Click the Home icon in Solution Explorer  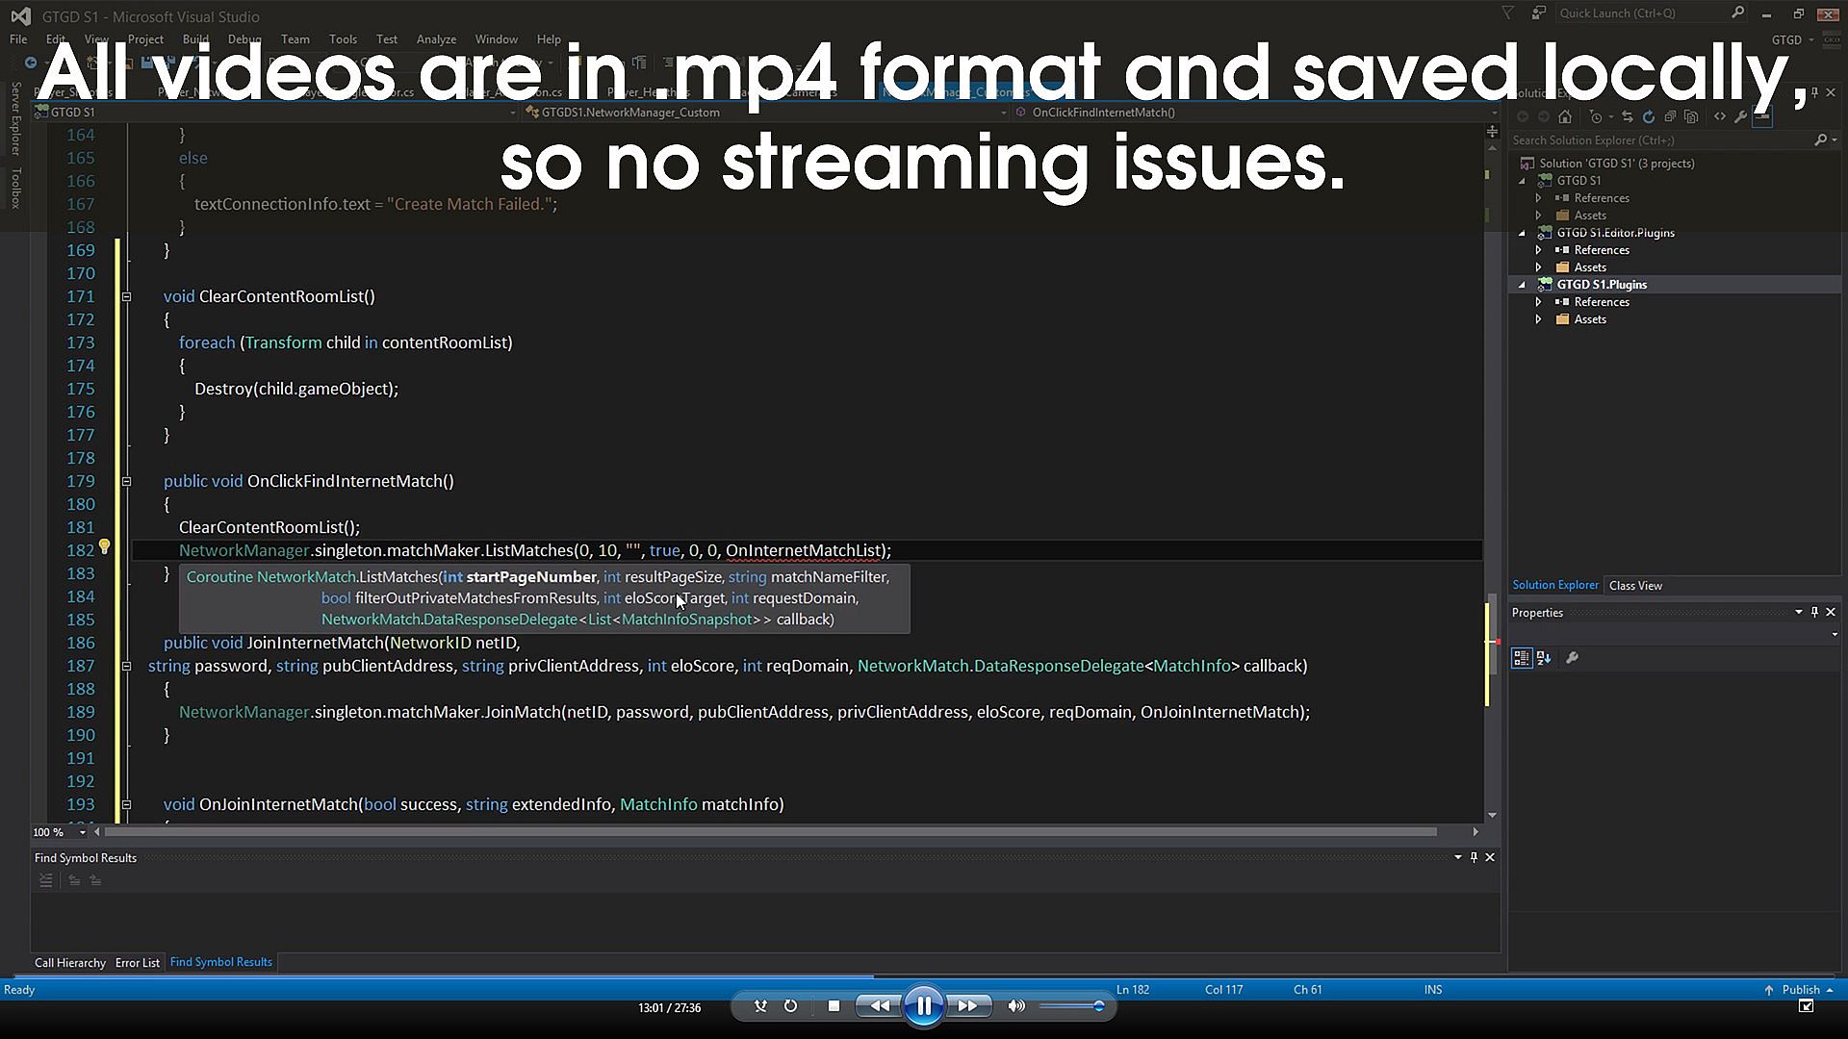(x=1565, y=117)
